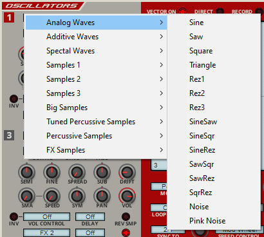Select the Noise waveform
The image size is (264, 237).
pyautogui.click(x=214, y=207)
